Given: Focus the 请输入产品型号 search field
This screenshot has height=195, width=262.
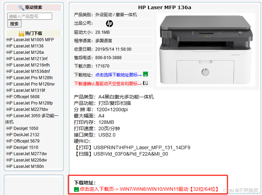Looking at the screenshot, I should pos(30,16).
